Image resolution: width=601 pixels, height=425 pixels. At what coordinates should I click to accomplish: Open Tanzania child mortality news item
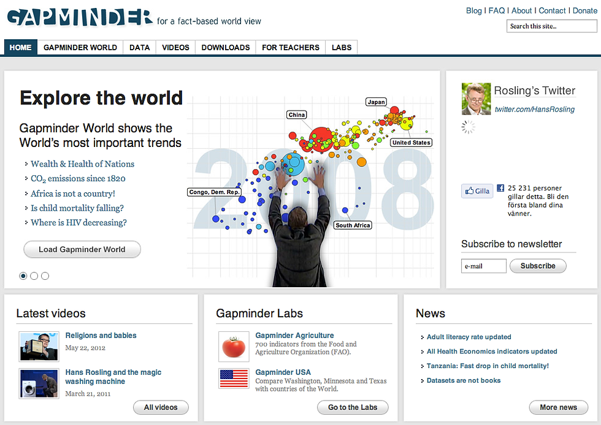coord(488,366)
